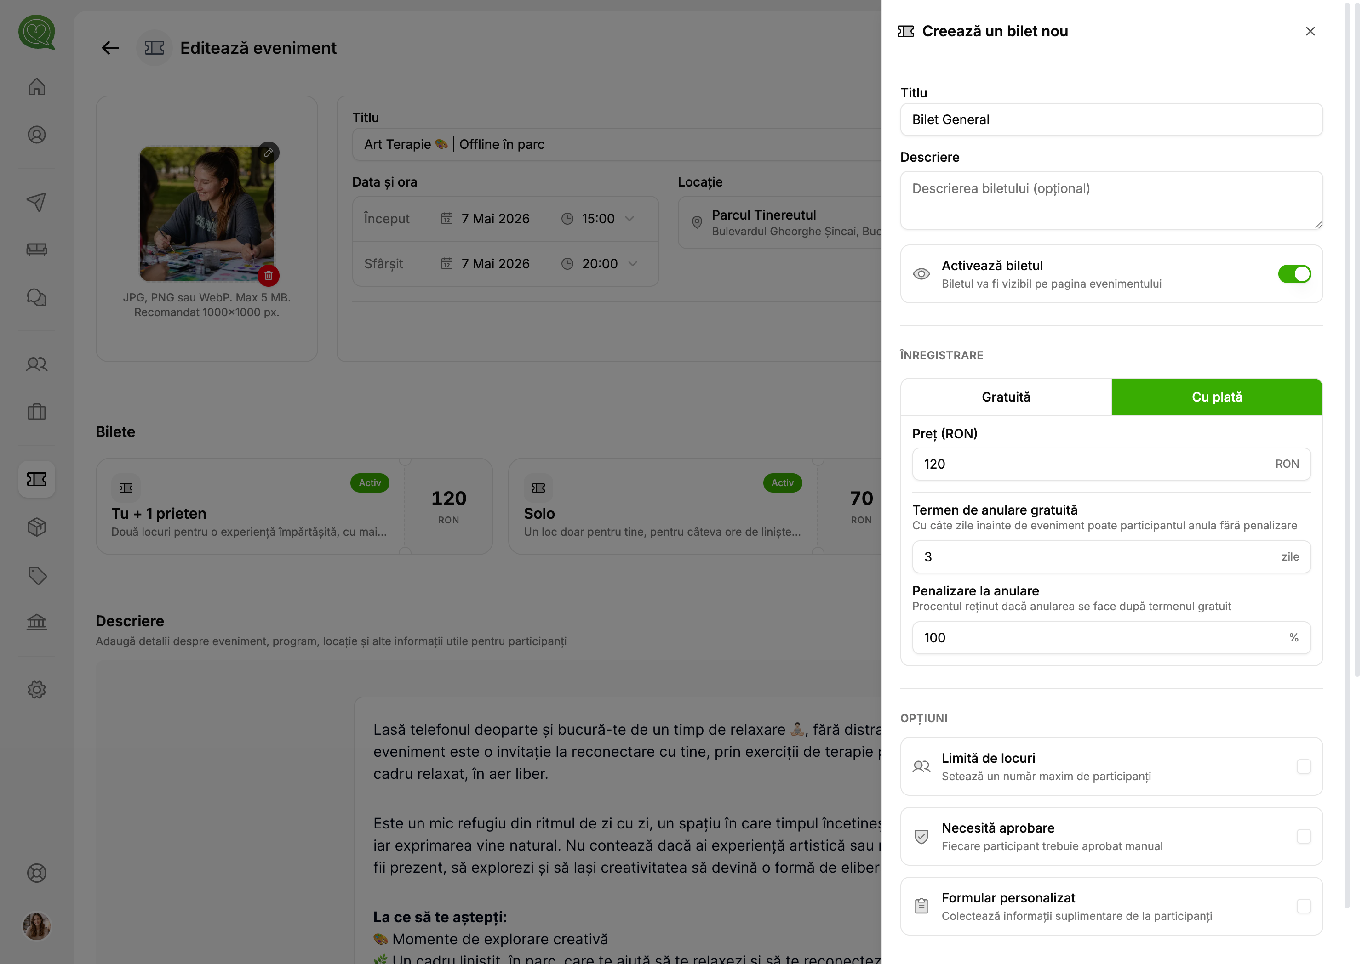
Task: Open the lifebuoy support icon
Action: [36, 873]
